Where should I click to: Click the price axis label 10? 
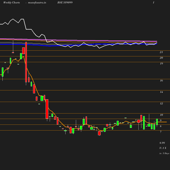tap(161, 115)
